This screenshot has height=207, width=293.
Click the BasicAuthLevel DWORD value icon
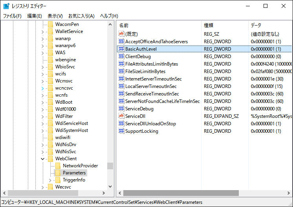[x=121, y=49]
